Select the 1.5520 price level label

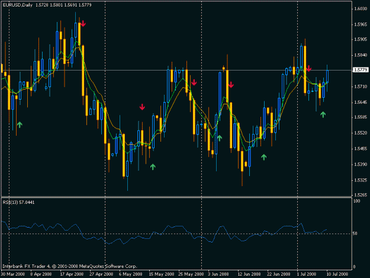(x=361, y=133)
